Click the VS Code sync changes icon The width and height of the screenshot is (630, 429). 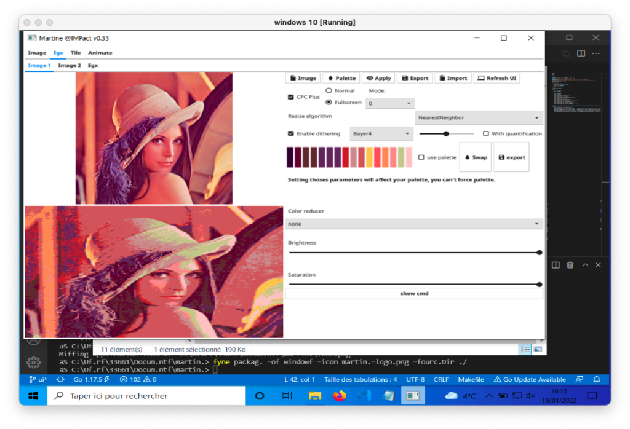point(60,379)
